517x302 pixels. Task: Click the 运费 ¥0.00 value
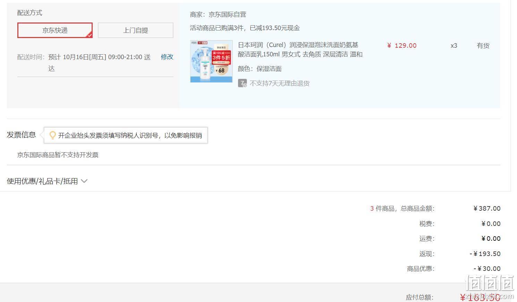coord(491,239)
